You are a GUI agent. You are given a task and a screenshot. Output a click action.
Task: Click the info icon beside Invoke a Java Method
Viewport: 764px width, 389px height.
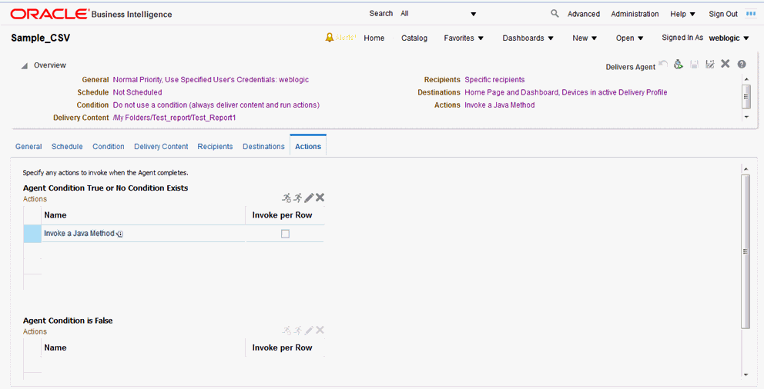pyautogui.click(x=120, y=234)
